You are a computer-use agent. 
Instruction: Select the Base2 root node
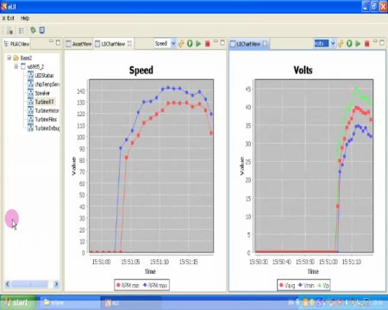[x=26, y=58]
